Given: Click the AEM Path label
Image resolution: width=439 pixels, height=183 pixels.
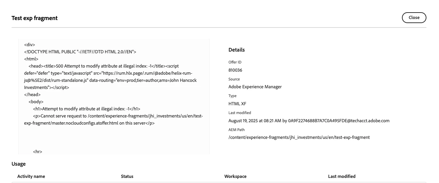Looking at the screenshot, I should point(236,130).
